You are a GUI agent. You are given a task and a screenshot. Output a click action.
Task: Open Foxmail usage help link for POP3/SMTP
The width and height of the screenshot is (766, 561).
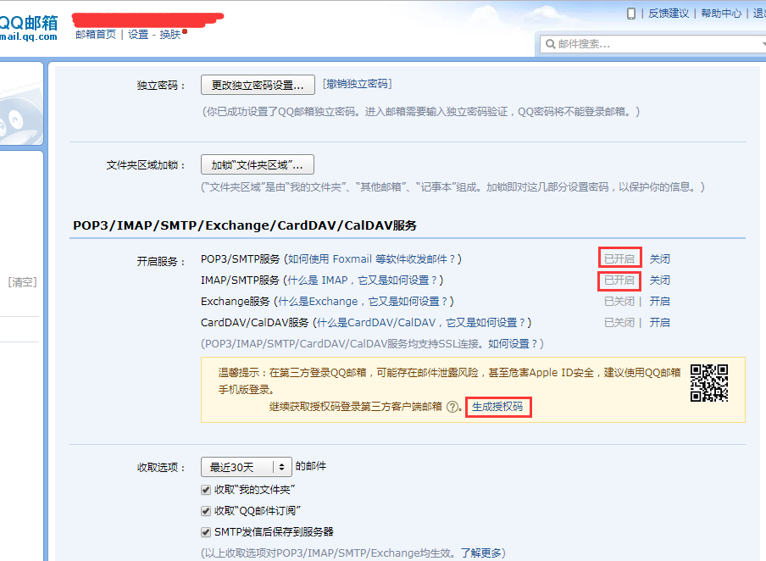(x=371, y=259)
